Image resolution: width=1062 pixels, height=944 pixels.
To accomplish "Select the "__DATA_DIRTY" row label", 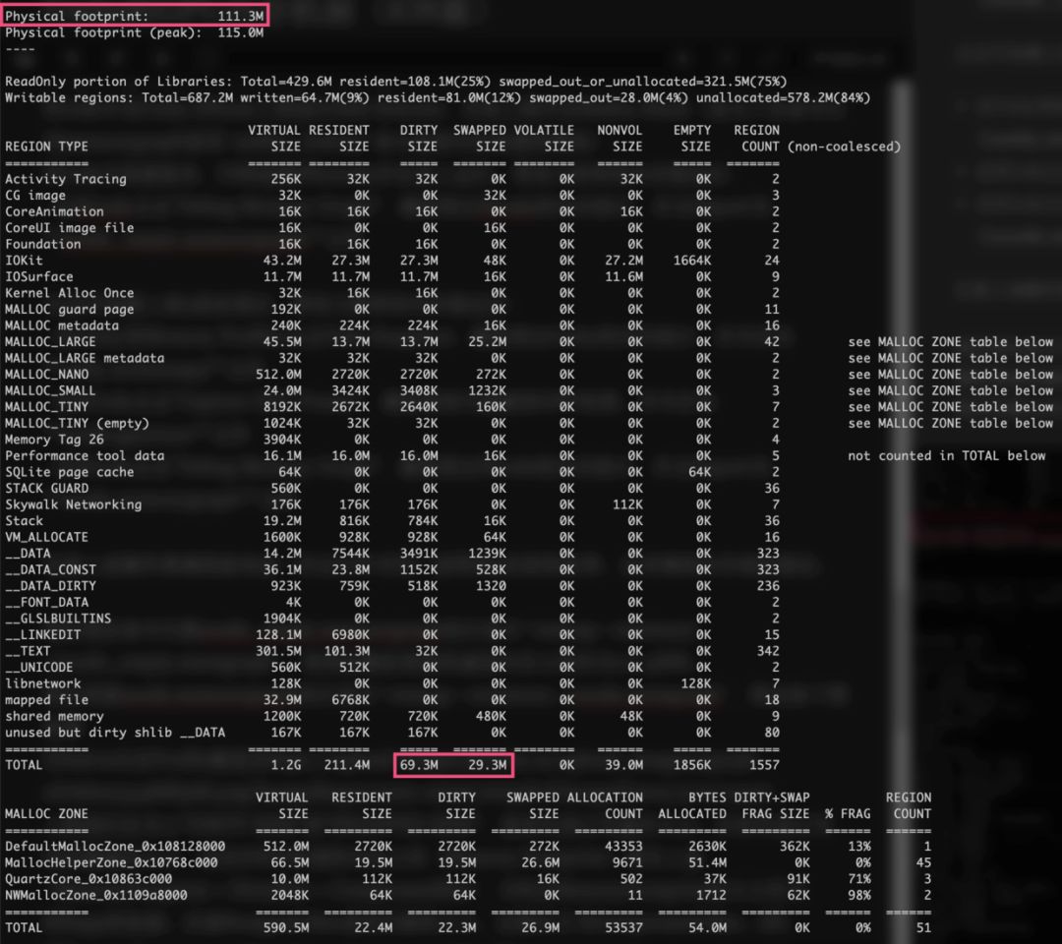I will click(x=50, y=585).
